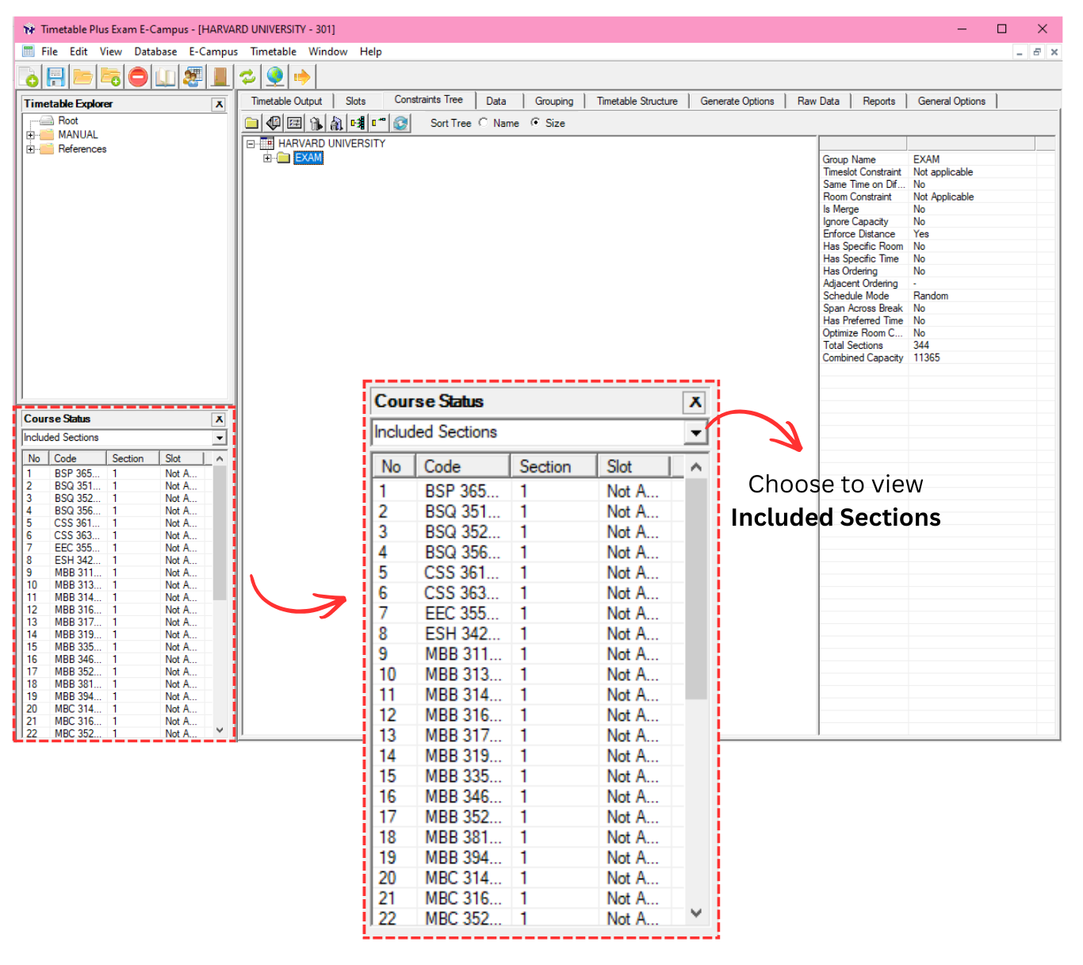Image resolution: width=1083 pixels, height=965 pixels.
Task: Open the File menu
Action: [49, 52]
